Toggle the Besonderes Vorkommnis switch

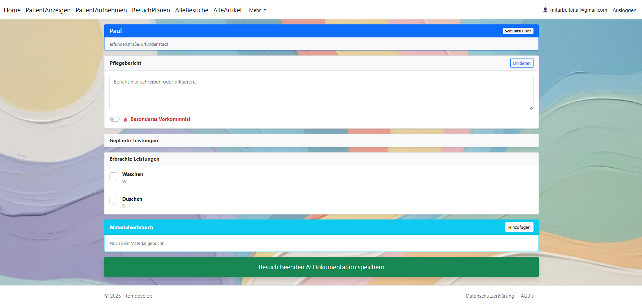tap(115, 119)
